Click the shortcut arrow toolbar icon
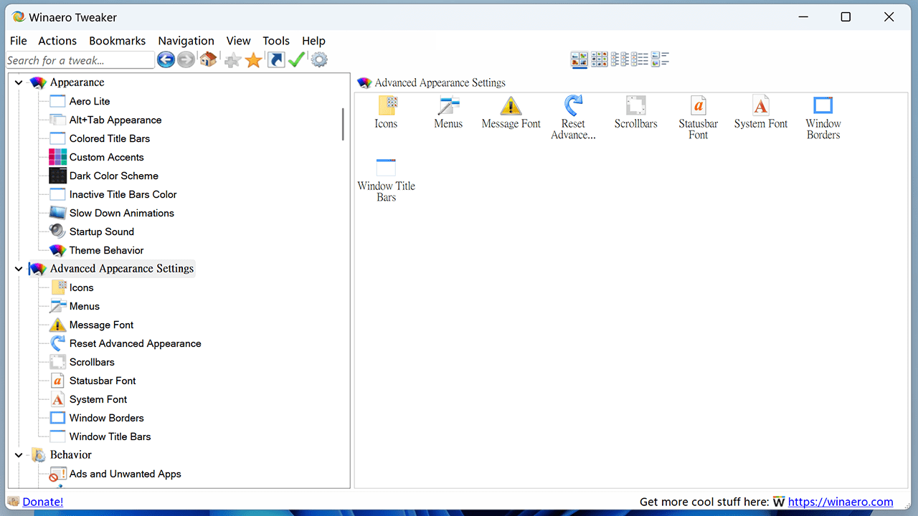This screenshot has width=918, height=516. click(275, 60)
